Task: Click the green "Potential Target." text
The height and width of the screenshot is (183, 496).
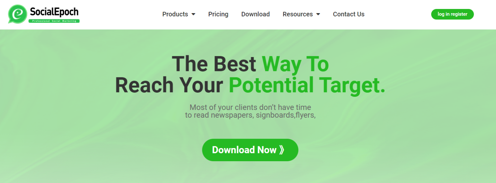Action: pyautogui.click(x=307, y=85)
